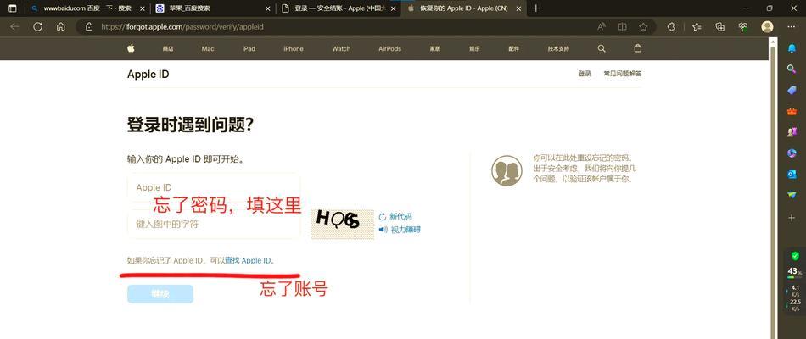Screen dimensions: 806x339
Task: Open shopping tag in Edge sidebar
Action: click(x=792, y=90)
